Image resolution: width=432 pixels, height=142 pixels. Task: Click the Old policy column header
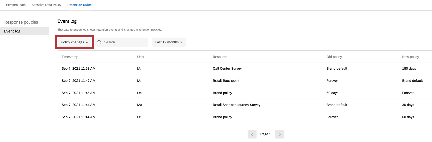coord(334,57)
